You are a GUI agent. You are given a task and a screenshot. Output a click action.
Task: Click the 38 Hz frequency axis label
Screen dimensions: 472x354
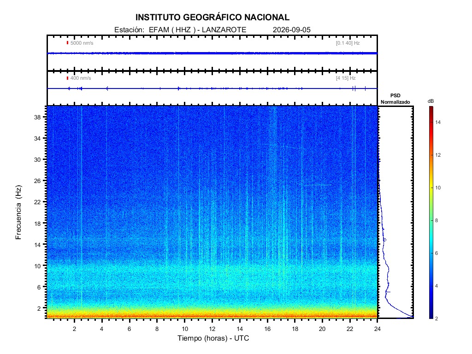[37, 118]
